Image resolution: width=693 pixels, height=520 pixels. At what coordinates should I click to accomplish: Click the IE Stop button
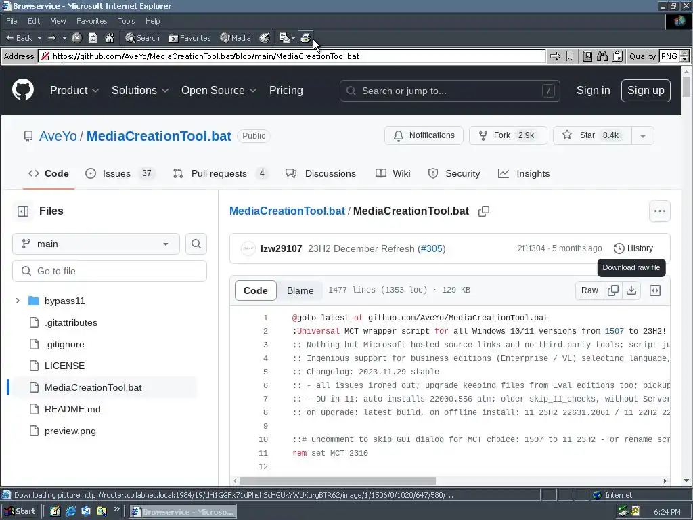click(76, 38)
